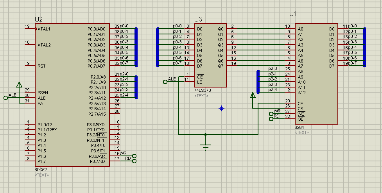Click the WR terminal next to 6264 WE pin
Screen dimensions: 382x193
tap(271, 114)
